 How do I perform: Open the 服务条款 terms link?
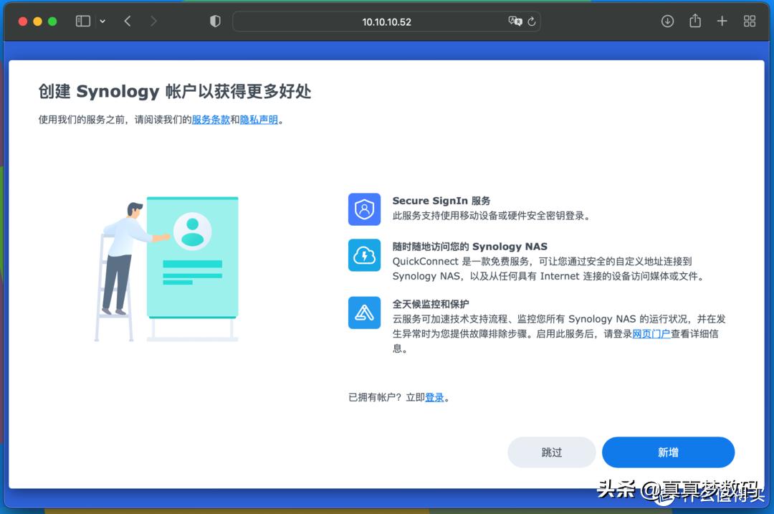pyautogui.click(x=211, y=120)
